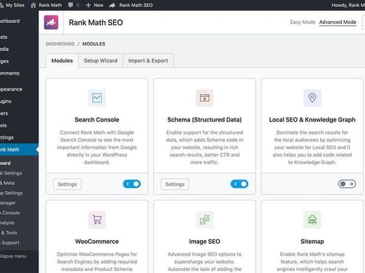This screenshot has height=273, width=365.
Task: Switch to the Setup Wizard tab
Action: tap(100, 61)
